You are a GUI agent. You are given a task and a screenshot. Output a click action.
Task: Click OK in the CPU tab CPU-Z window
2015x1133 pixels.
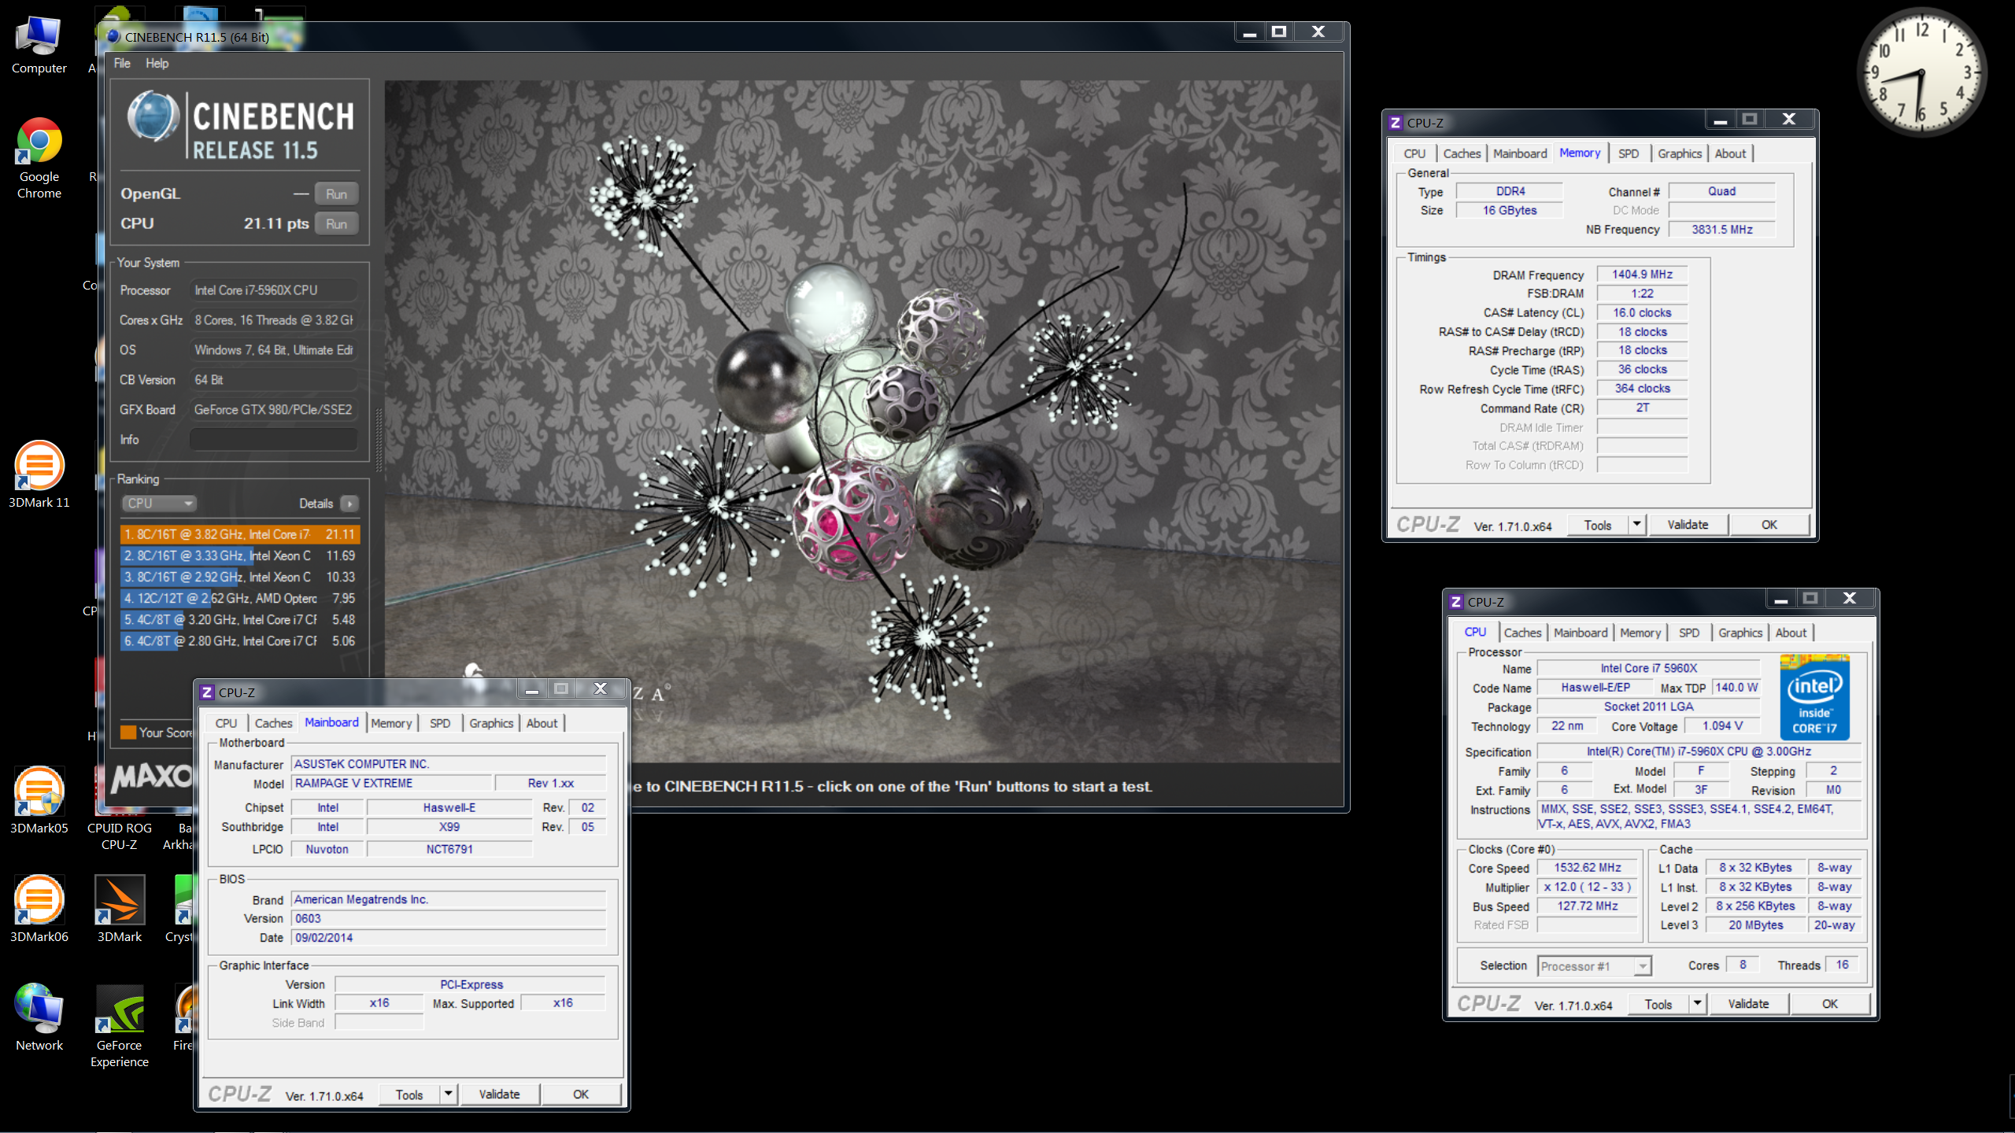click(x=1830, y=1003)
